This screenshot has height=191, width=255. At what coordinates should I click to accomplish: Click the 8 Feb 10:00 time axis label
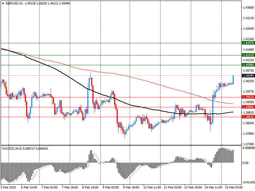point(90,187)
